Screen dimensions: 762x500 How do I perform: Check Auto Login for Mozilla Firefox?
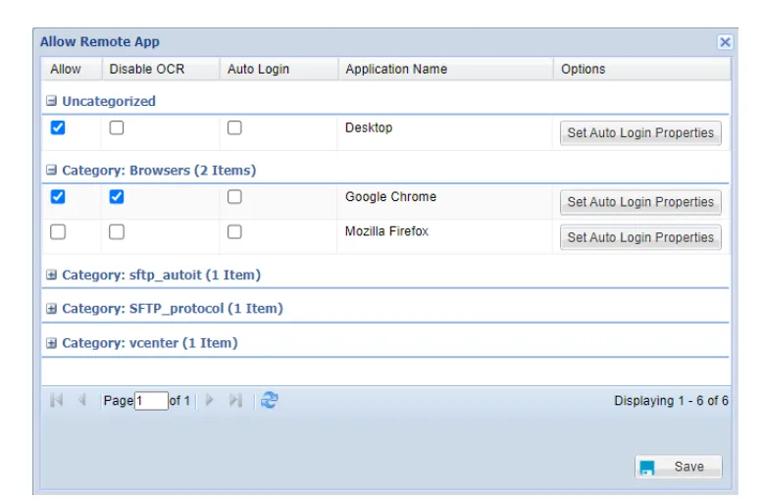pyautogui.click(x=234, y=231)
